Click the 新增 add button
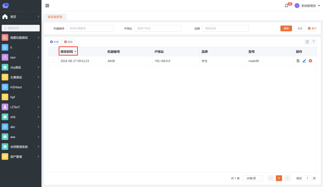Viewport: 323px width, 187px height. pos(54,42)
